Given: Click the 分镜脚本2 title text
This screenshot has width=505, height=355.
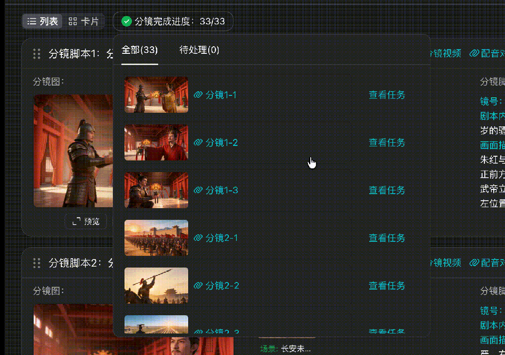Looking at the screenshot, I should click(81, 263).
